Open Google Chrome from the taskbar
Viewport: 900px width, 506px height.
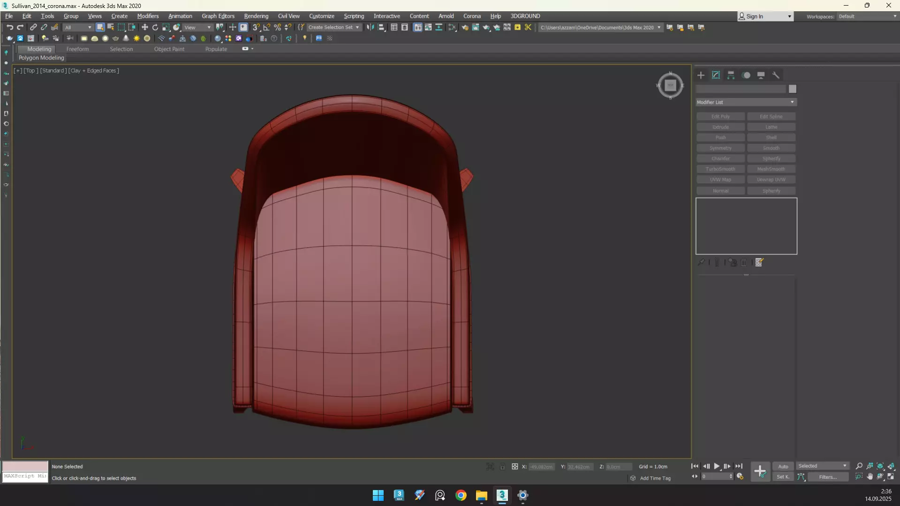pos(461,495)
